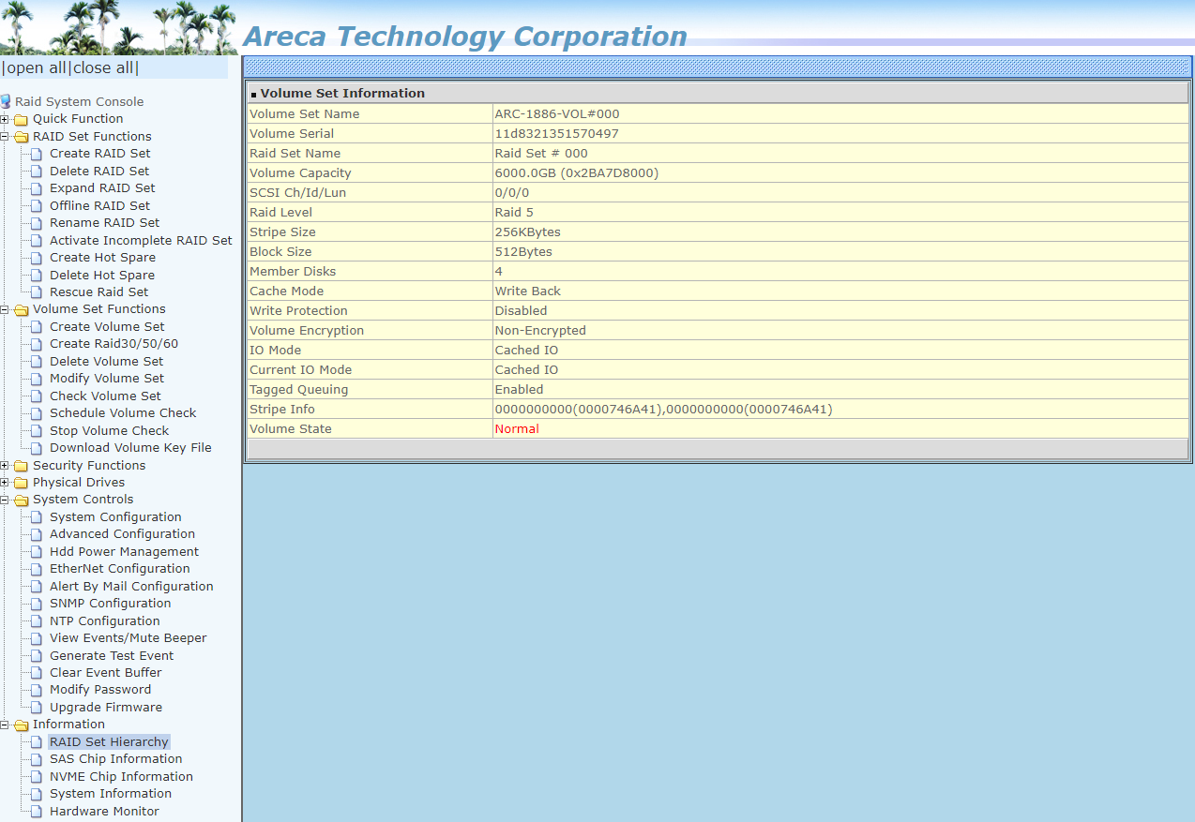Open the System Information page
This screenshot has height=822, width=1195.
click(111, 794)
